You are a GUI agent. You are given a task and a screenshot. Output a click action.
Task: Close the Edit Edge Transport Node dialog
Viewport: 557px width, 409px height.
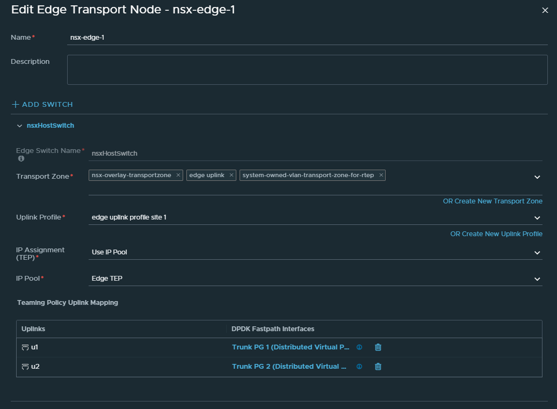coord(545,10)
